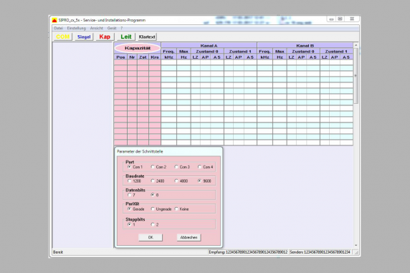The height and width of the screenshot is (273, 410).
Task: Select the red Kap toolbar button
Action: coord(105,37)
